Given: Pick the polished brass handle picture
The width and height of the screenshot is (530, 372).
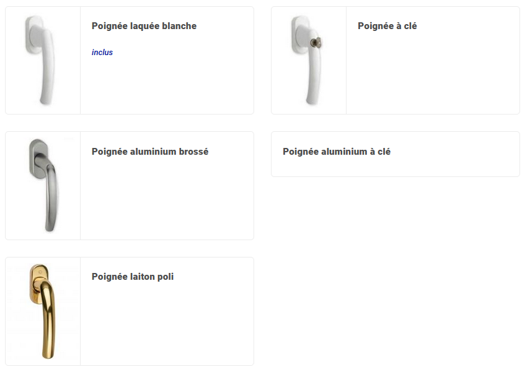Looking at the screenshot, I should (42, 311).
